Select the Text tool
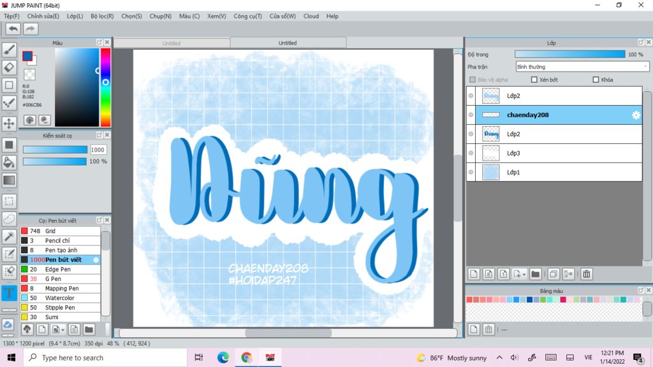The height and width of the screenshot is (367, 653). 9,293
